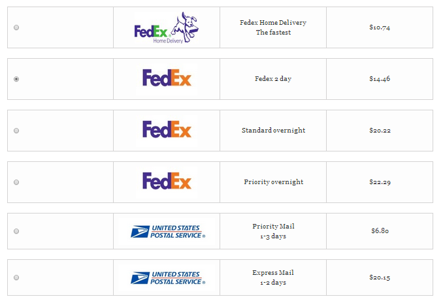Select the Express Mail 1-2 days radio button
Viewport: 445px width, 301px height.
(16, 277)
